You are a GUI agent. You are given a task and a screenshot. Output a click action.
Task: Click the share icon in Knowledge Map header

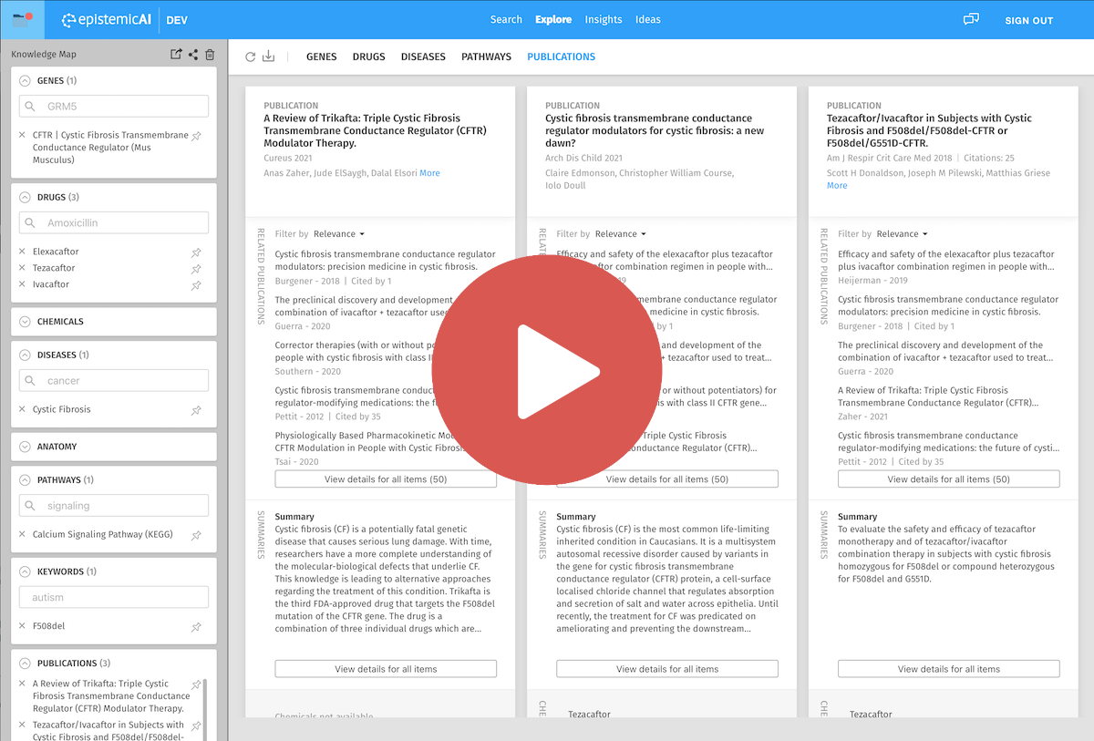[193, 55]
